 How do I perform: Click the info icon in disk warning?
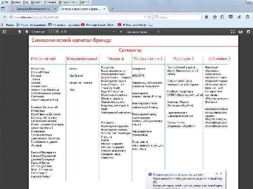pos(150,174)
